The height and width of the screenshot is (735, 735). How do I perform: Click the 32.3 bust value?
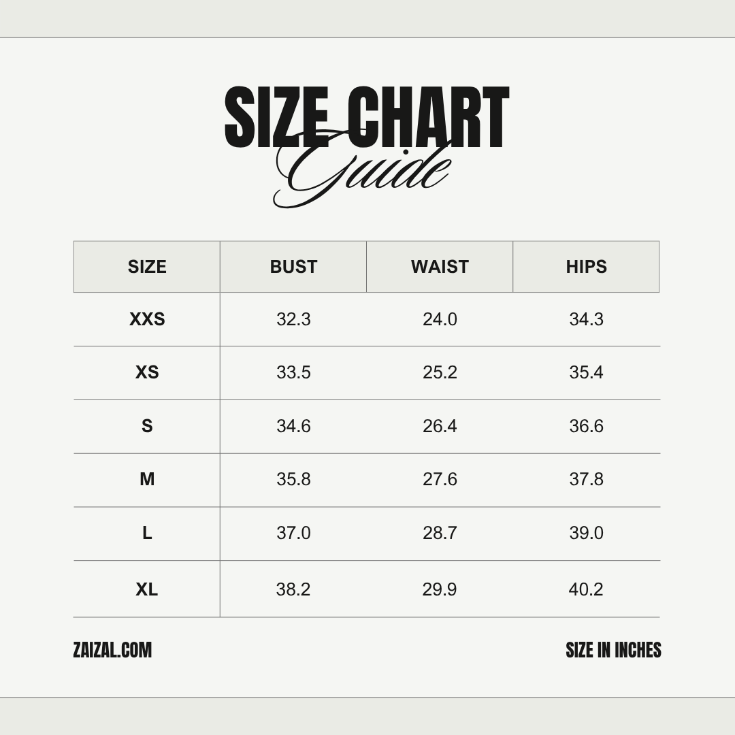coord(293,319)
